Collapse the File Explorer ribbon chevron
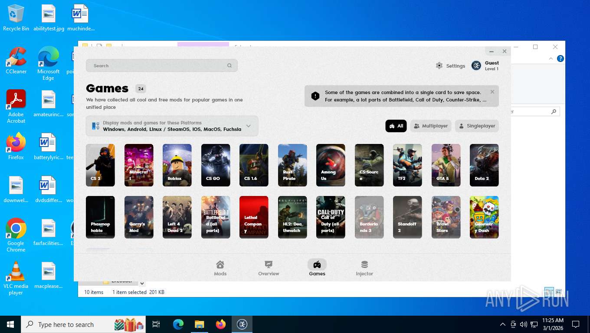Viewport: 590px width, 333px height. pyautogui.click(x=551, y=59)
